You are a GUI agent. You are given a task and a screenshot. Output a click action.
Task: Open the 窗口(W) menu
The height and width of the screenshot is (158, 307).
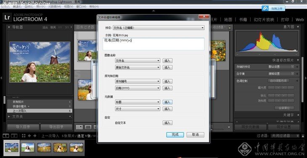(81, 7)
